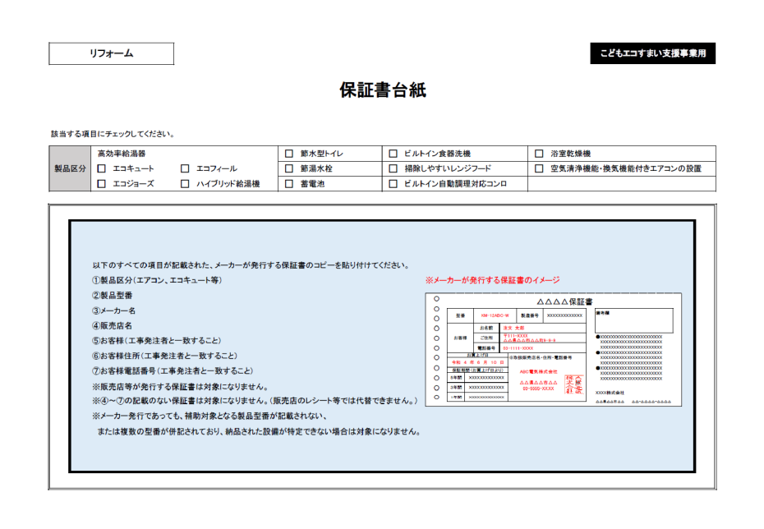Select the ビルトイン自動調理対応コンロ checkbox
764x529 pixels.
coord(394,184)
